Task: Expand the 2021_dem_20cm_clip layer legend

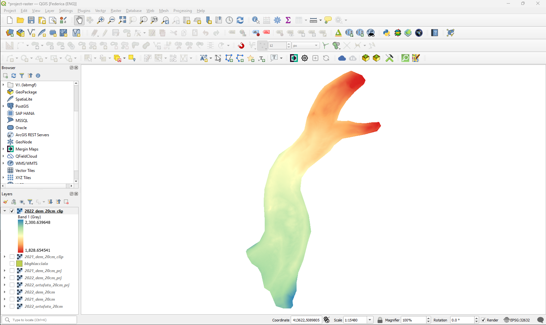Action: tap(5, 257)
